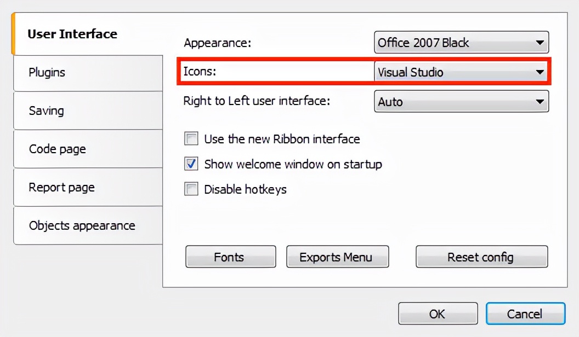
Task: Reset the configuration to defaults
Action: click(x=481, y=256)
